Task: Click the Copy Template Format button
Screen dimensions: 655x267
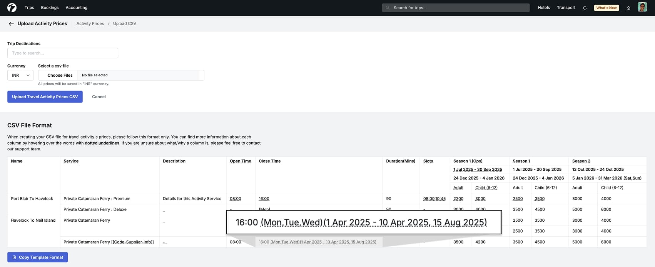Action: point(38,257)
